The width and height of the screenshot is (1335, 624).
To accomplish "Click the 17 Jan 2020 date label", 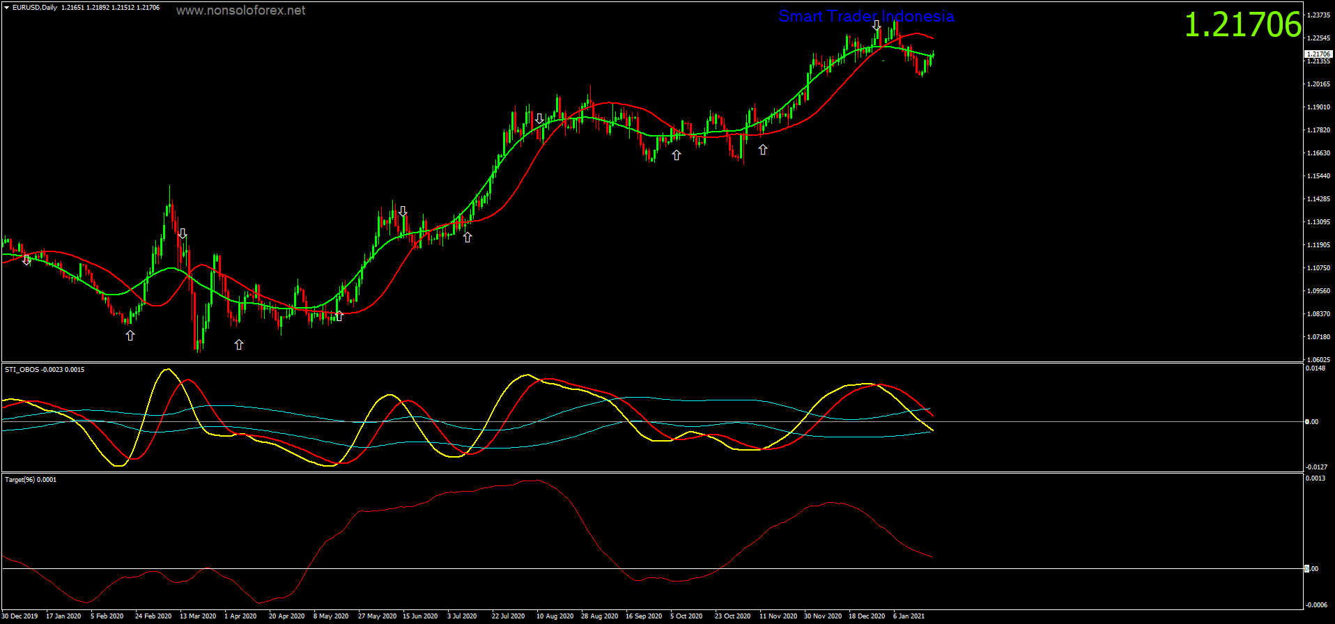I will pyautogui.click(x=63, y=616).
